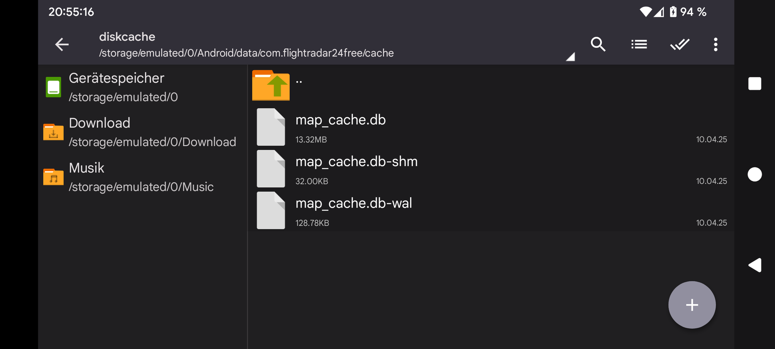The image size is (775, 349).
Task: Tap the select-all double checkmark icon
Action: [x=680, y=44]
